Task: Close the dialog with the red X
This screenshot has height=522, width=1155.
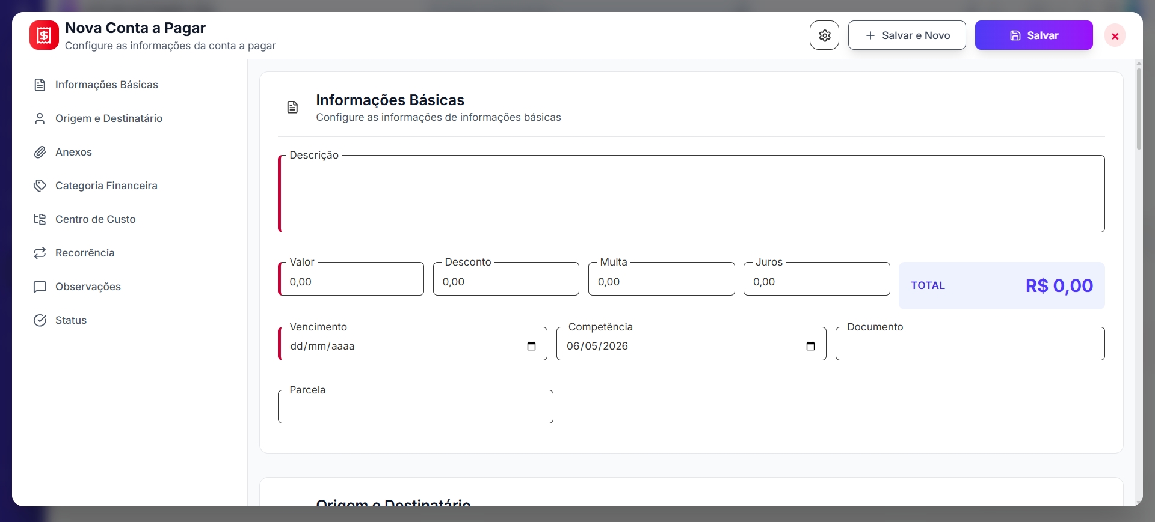Action: (1115, 35)
